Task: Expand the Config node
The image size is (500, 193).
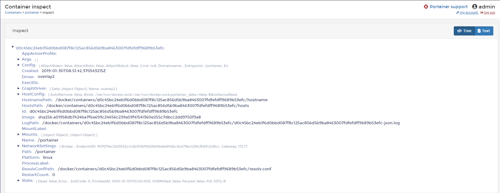Action: (19, 65)
